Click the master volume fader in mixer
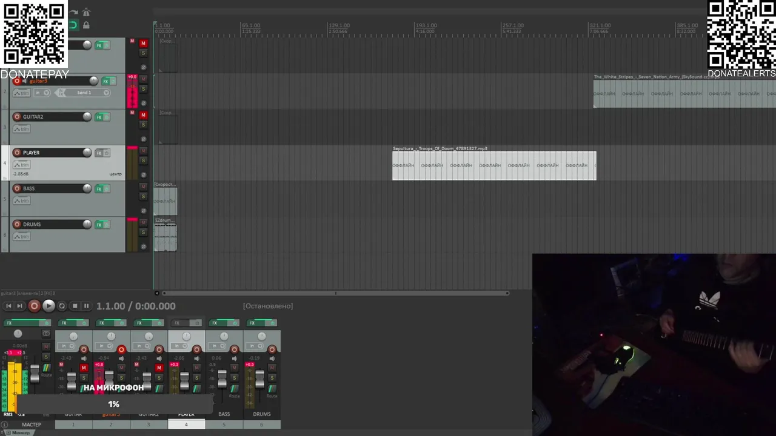This screenshot has width=776, height=436. click(35, 374)
